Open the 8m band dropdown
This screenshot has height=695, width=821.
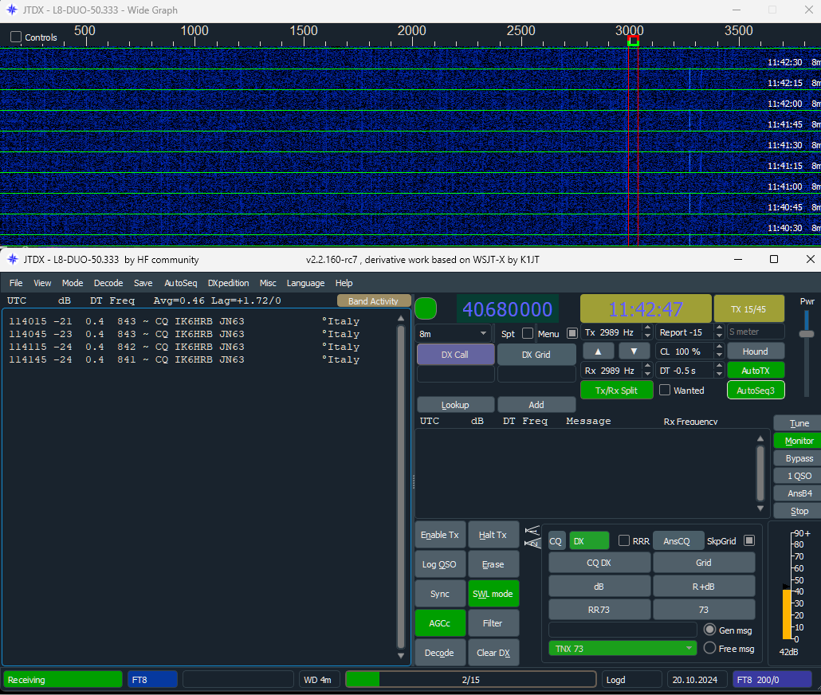click(454, 333)
